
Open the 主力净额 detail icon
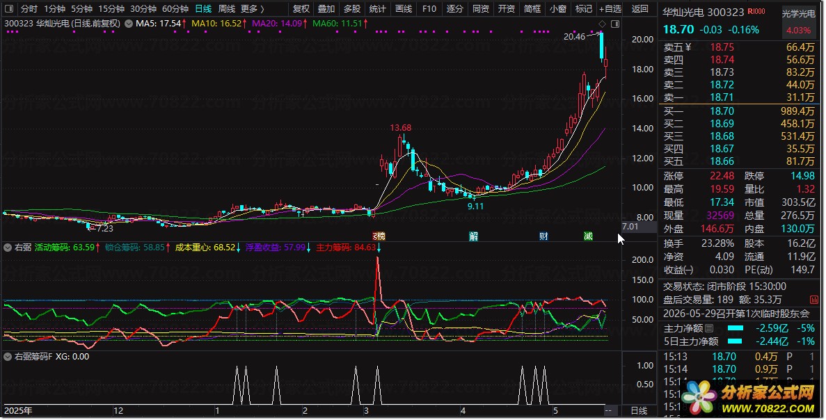coord(709,328)
